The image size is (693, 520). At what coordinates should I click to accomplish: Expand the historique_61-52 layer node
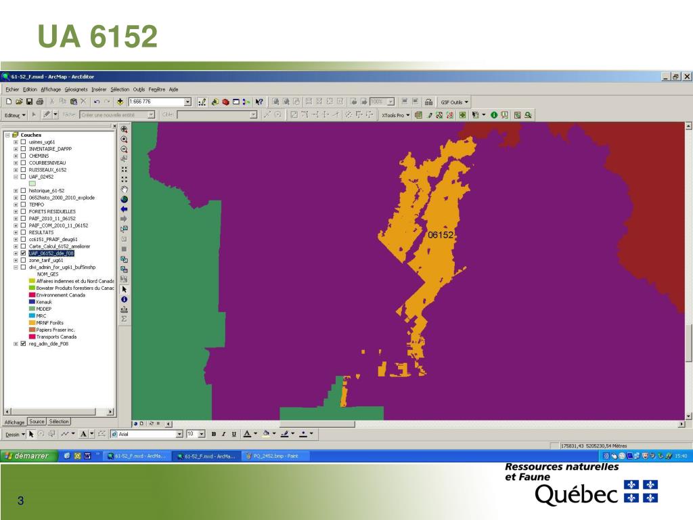pyautogui.click(x=16, y=190)
